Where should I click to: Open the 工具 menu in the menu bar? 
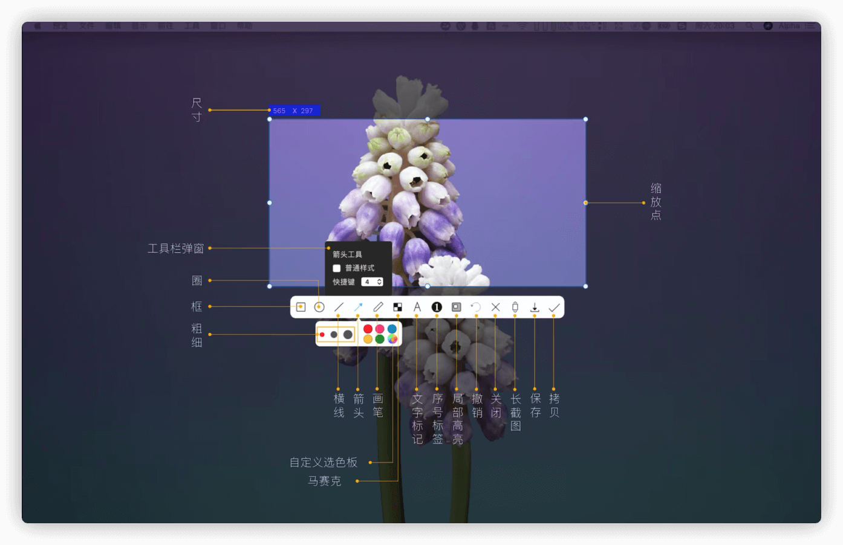tap(192, 25)
